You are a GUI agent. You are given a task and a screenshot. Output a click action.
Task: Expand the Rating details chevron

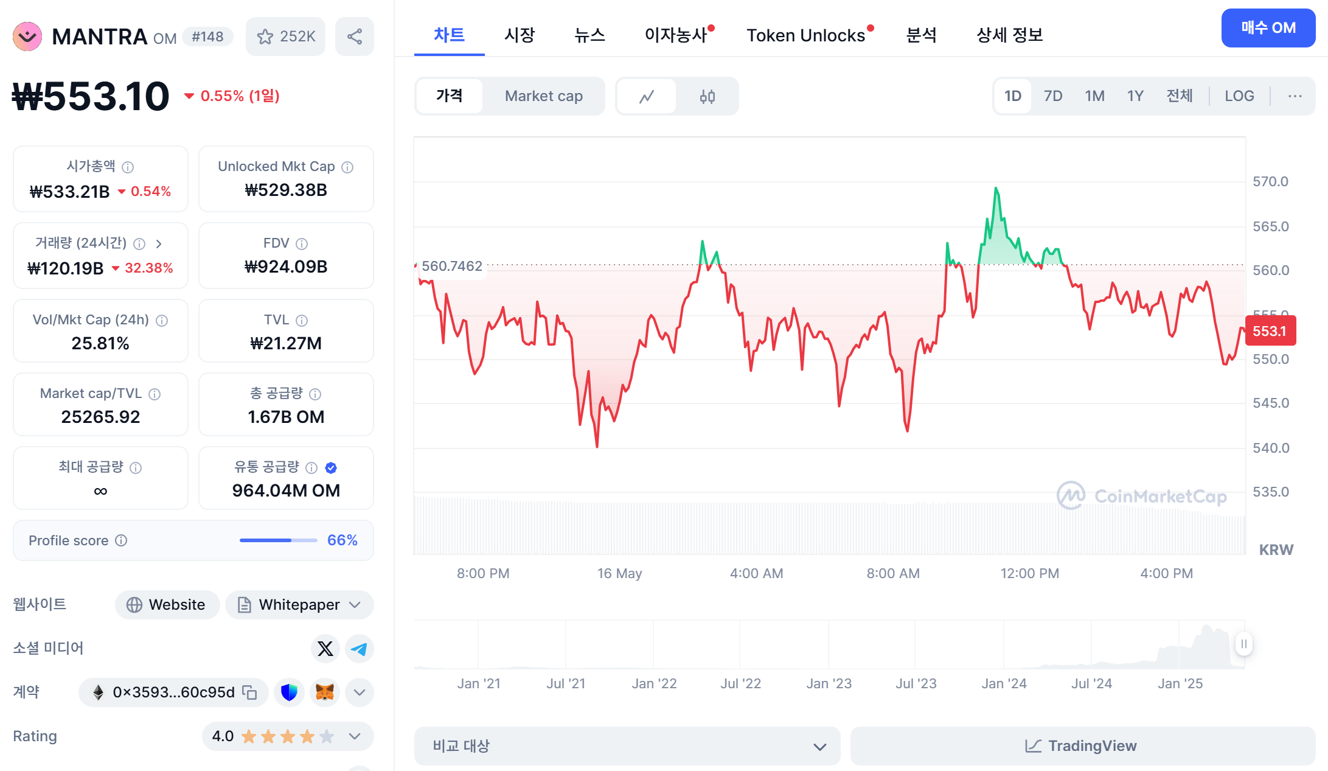tap(355, 736)
